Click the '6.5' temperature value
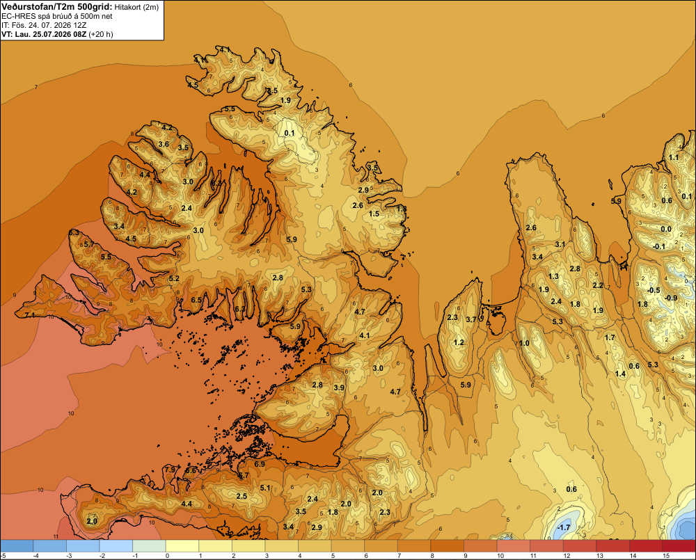696x560 pixels. click(196, 300)
